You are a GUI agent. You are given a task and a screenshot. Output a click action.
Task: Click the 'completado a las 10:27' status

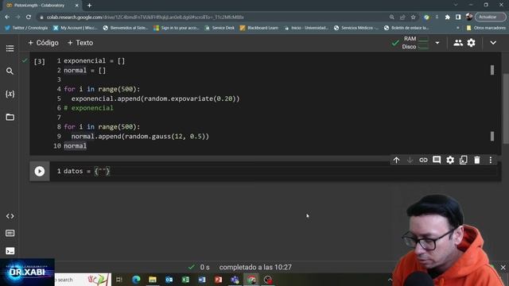[255, 267]
